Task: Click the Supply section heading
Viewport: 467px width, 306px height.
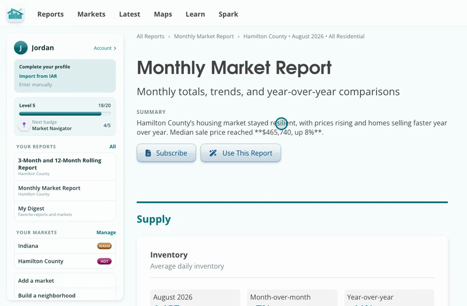Action: coord(154,220)
